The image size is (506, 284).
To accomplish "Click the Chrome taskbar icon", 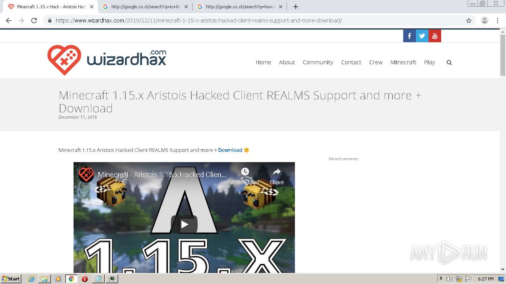I will point(72,279).
